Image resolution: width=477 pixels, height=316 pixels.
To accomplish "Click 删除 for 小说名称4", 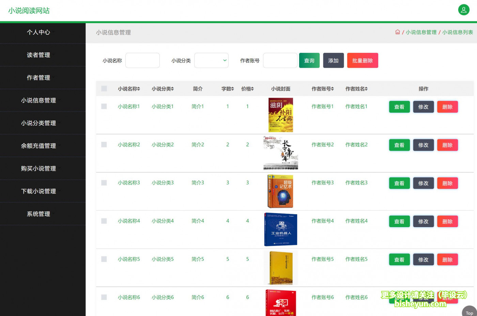I will (x=447, y=221).
